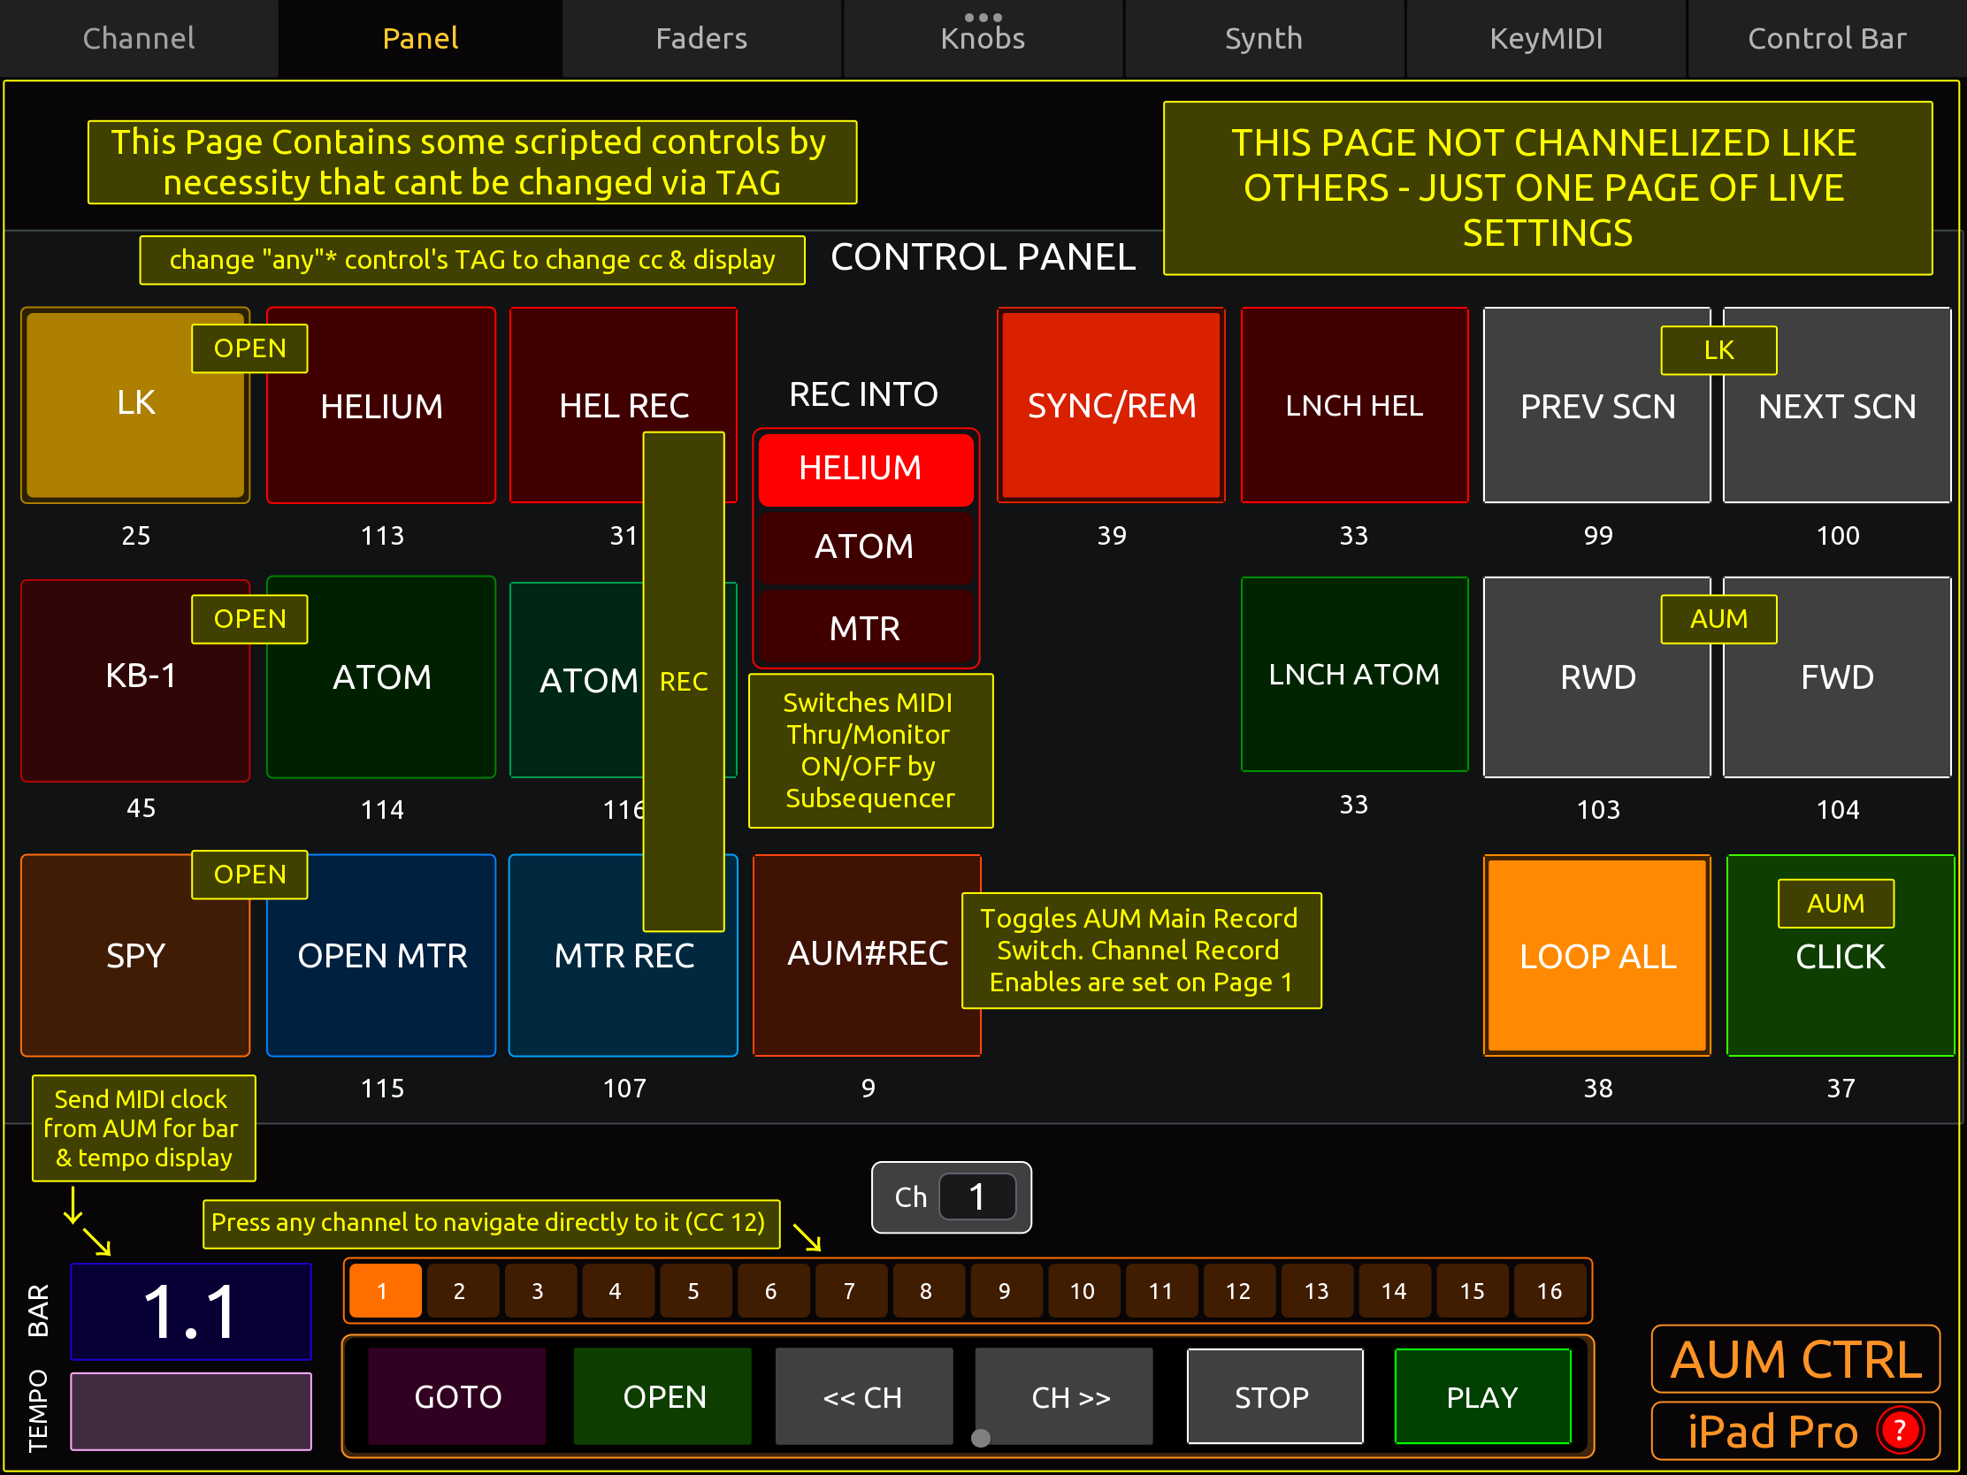This screenshot has width=1967, height=1475.
Task: Tap the AUM CTRL title label
Action: click(1795, 1358)
